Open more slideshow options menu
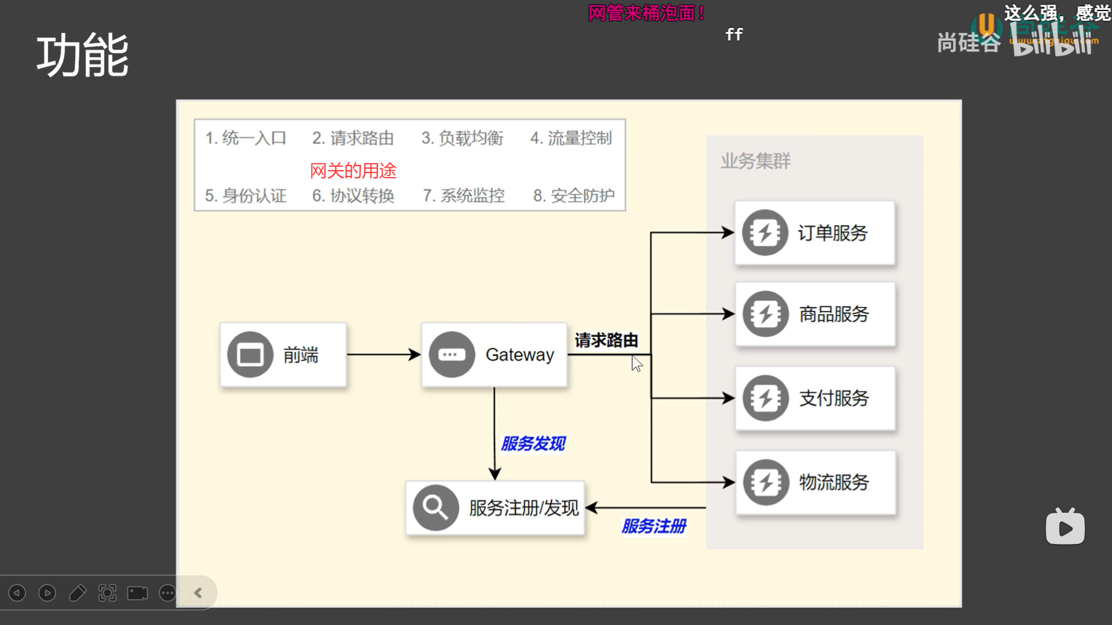 [168, 593]
